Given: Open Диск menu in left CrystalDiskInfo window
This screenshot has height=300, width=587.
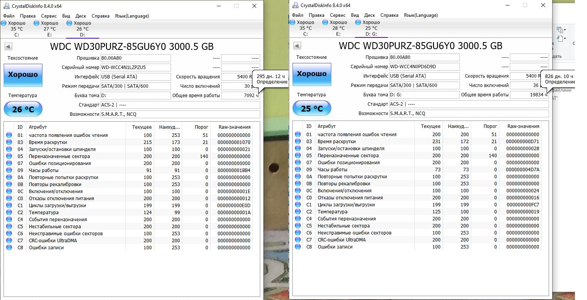Looking at the screenshot, I should (x=81, y=16).
